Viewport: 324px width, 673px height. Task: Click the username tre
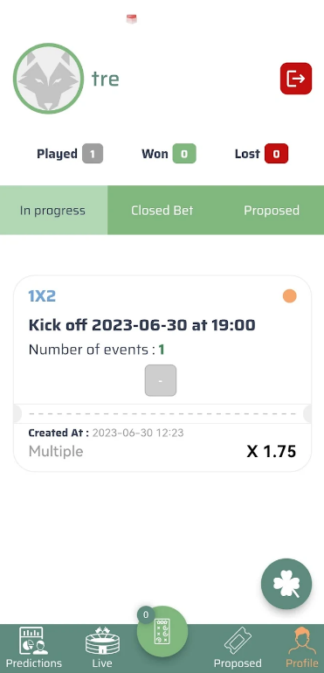(x=105, y=79)
